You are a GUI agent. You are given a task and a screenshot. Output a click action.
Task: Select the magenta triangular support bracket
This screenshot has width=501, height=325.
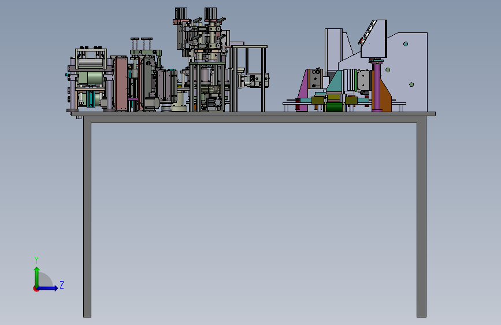(x=303, y=91)
